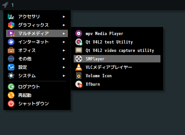This screenshot has height=135, width=185.
Task: Click the Xfburn disc flame icon
Action: [79, 84]
